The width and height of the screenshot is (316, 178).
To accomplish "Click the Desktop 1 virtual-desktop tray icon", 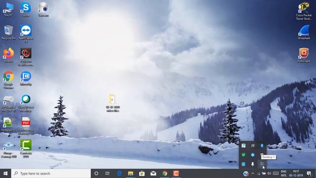I will pyautogui.click(x=262, y=164).
